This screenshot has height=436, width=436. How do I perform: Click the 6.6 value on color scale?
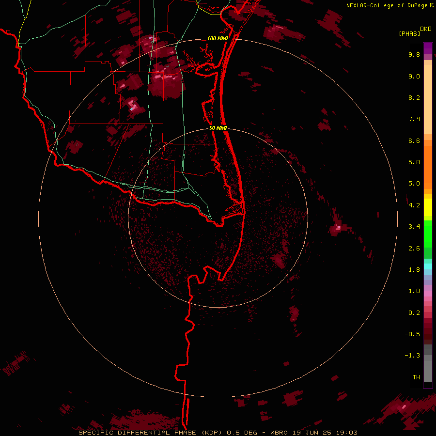(x=414, y=140)
